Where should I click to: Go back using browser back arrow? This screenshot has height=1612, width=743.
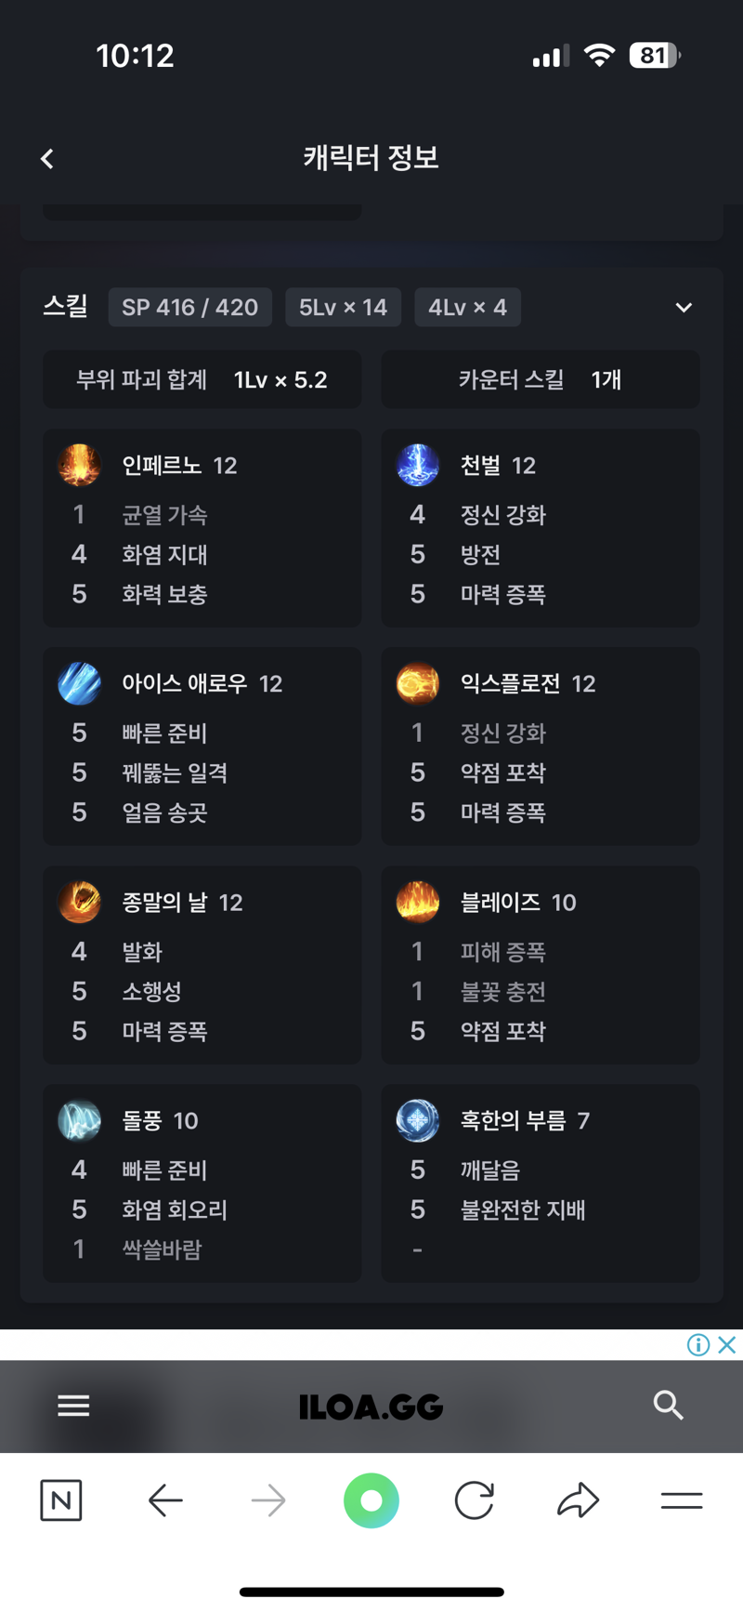click(x=165, y=1500)
